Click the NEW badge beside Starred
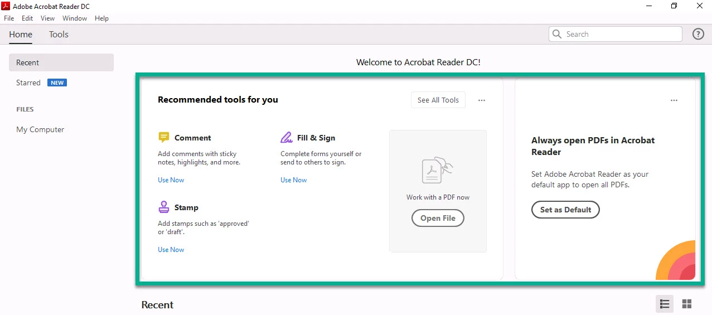Image resolution: width=712 pixels, height=315 pixels. coord(57,83)
